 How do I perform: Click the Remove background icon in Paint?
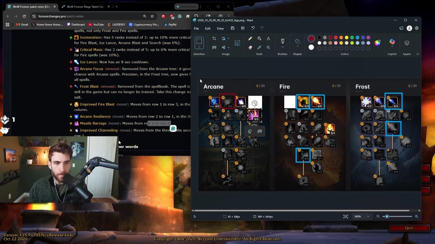214,47
